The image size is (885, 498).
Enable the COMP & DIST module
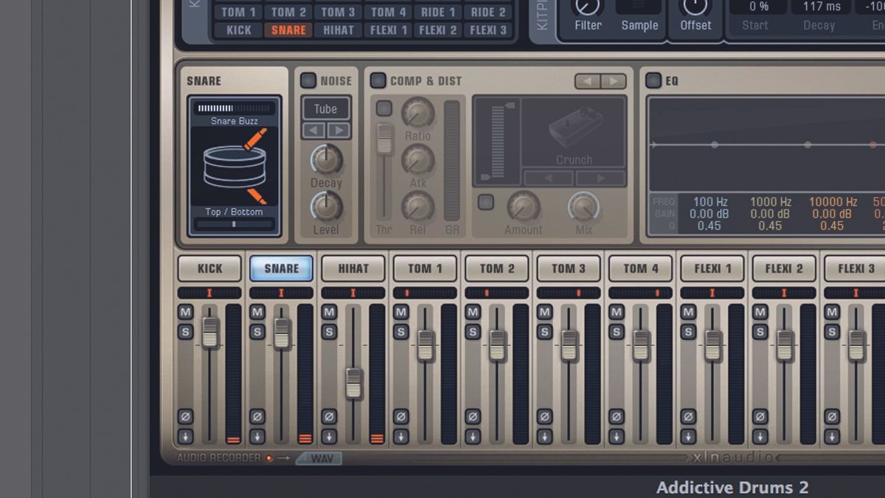[378, 80]
